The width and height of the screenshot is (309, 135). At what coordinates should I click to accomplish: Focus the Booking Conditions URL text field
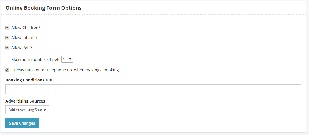tap(153, 89)
